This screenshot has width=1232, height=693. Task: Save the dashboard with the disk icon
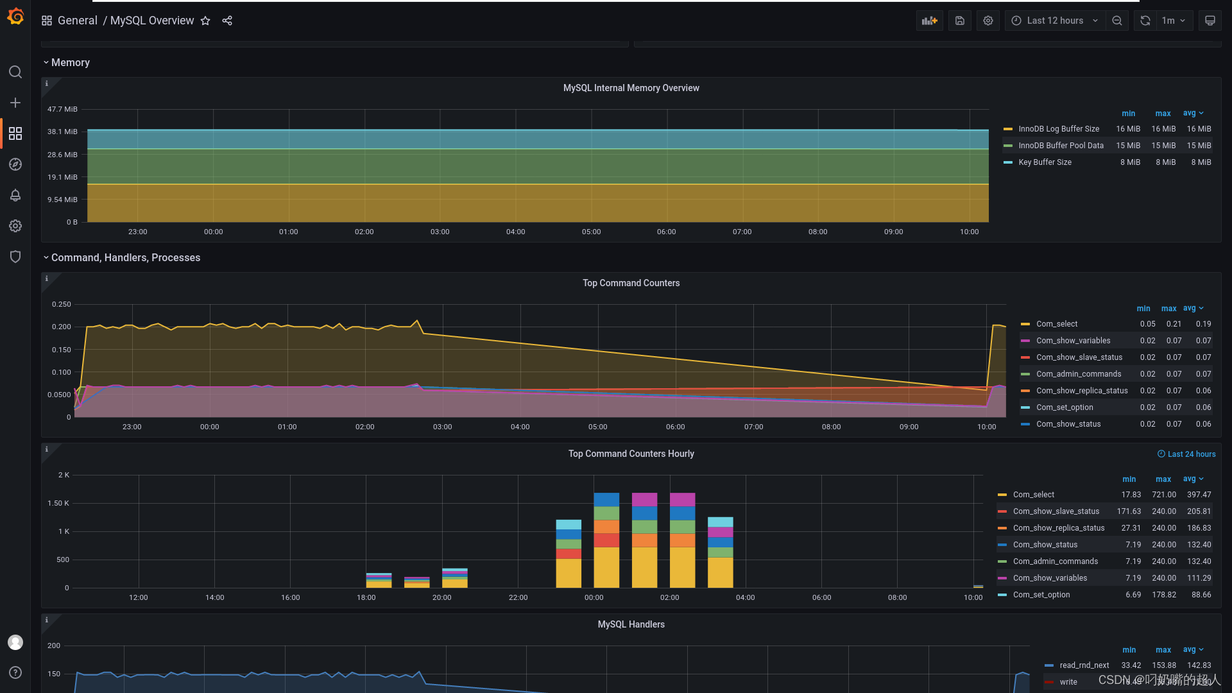click(x=960, y=21)
